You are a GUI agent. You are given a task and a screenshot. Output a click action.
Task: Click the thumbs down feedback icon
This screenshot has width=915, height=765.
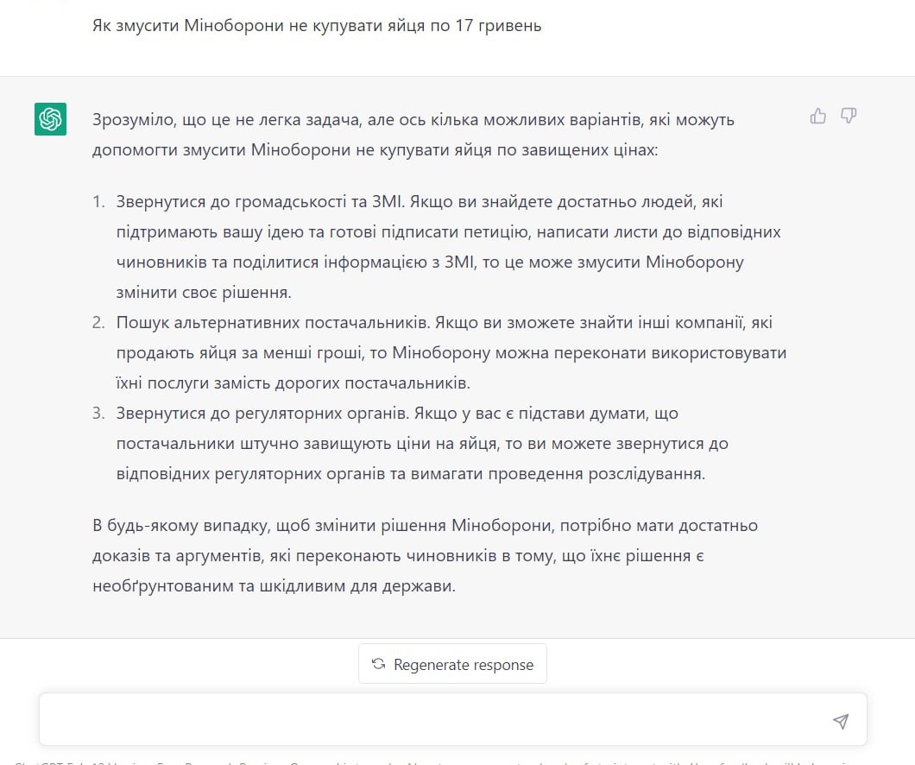(849, 116)
